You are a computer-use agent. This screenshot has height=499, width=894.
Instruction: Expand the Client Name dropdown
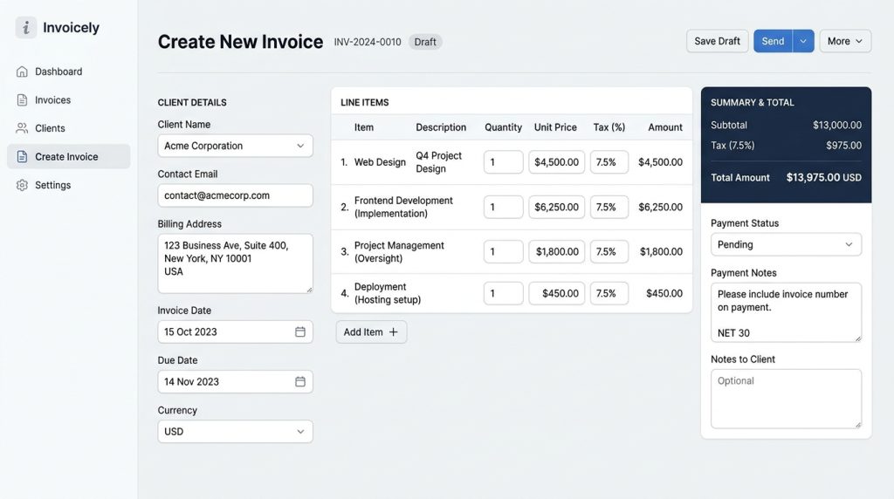(235, 146)
